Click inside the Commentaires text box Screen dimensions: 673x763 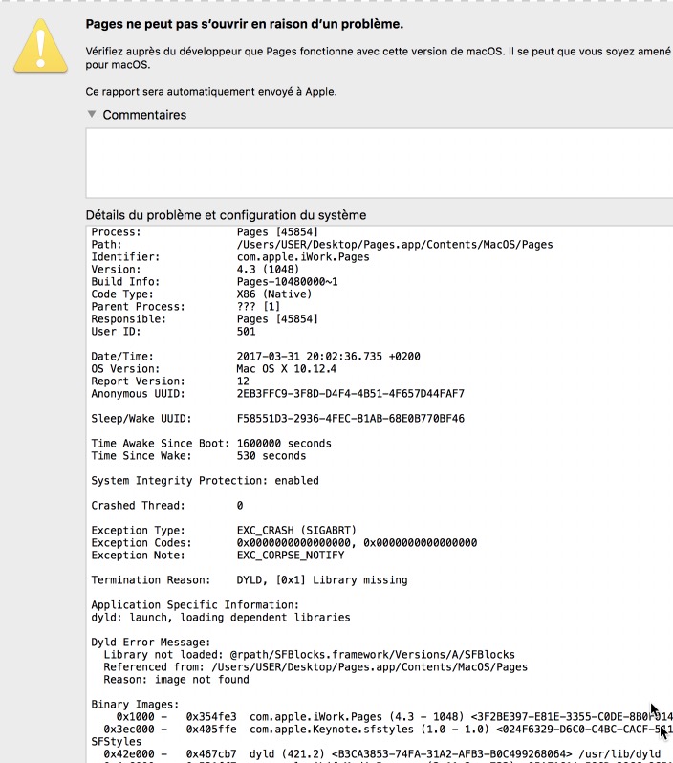click(380, 163)
